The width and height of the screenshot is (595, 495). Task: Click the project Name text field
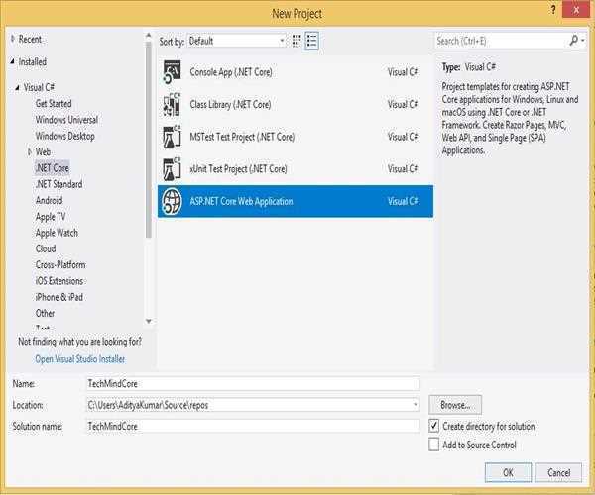(253, 383)
